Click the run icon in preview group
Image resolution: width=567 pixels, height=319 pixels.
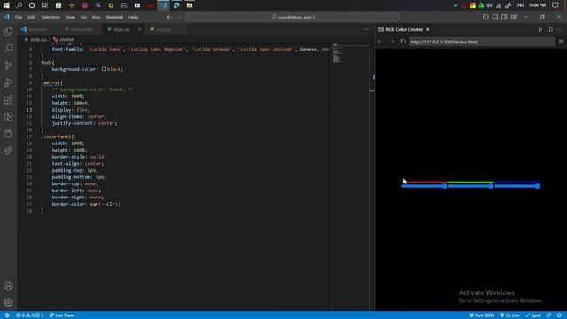540,29
